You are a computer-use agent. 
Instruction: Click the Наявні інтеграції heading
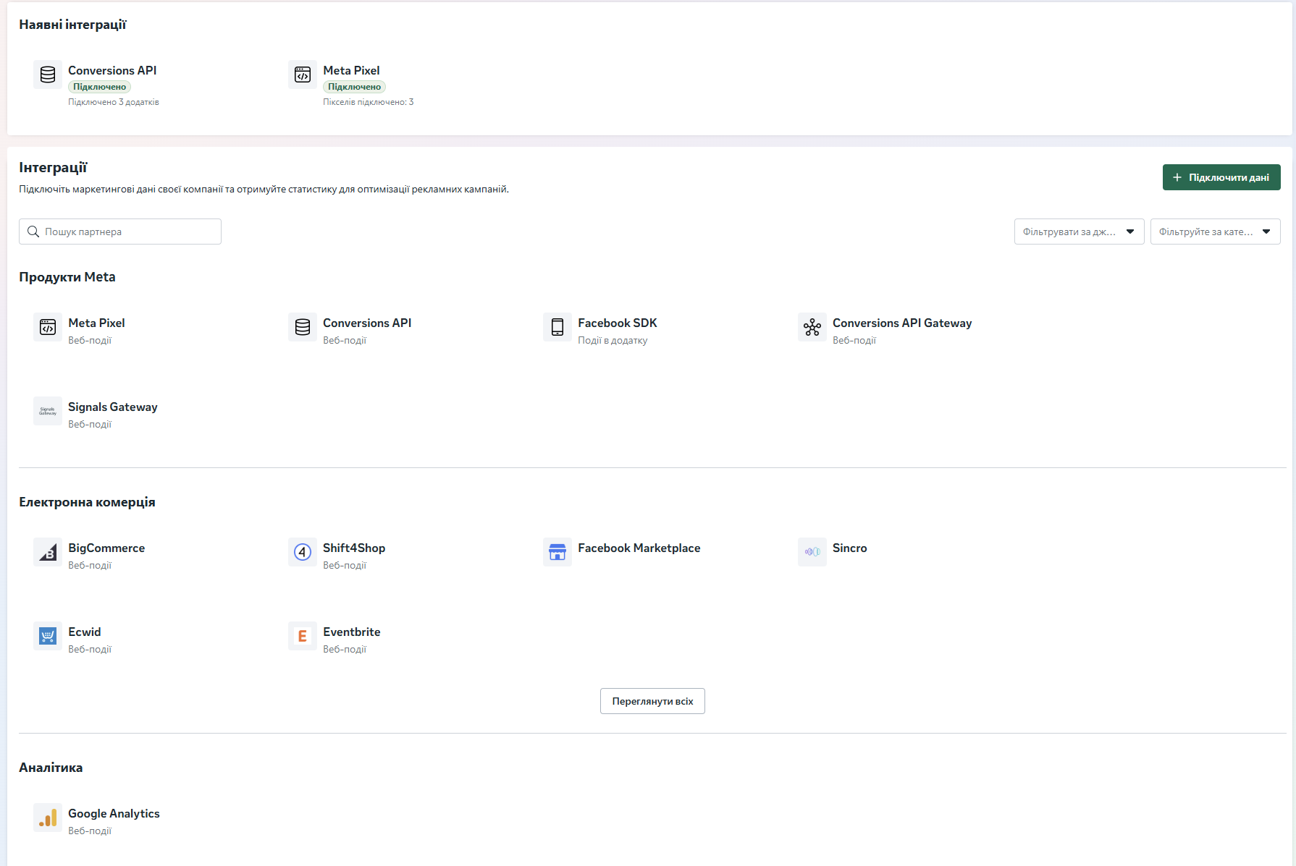coord(72,25)
